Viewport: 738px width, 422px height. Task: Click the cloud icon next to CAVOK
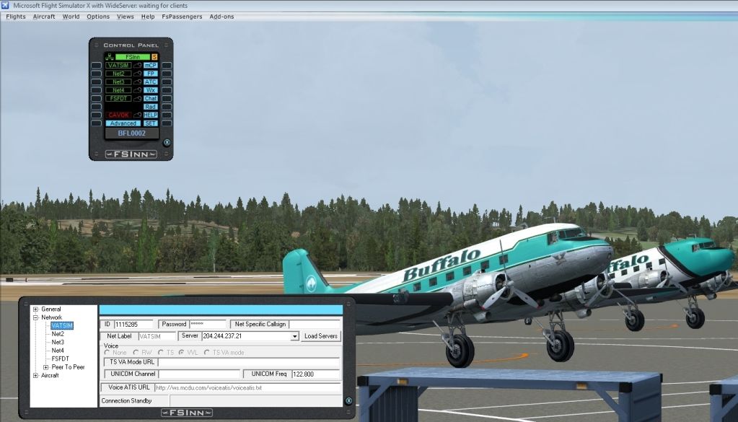(x=138, y=115)
